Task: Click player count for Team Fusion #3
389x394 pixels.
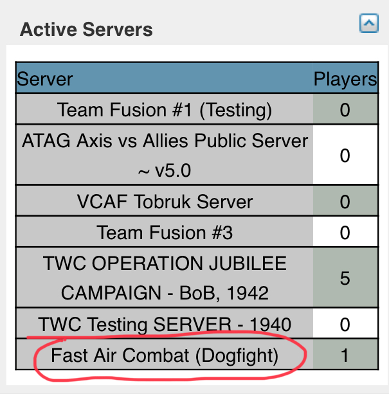Action: pyautogui.click(x=345, y=232)
